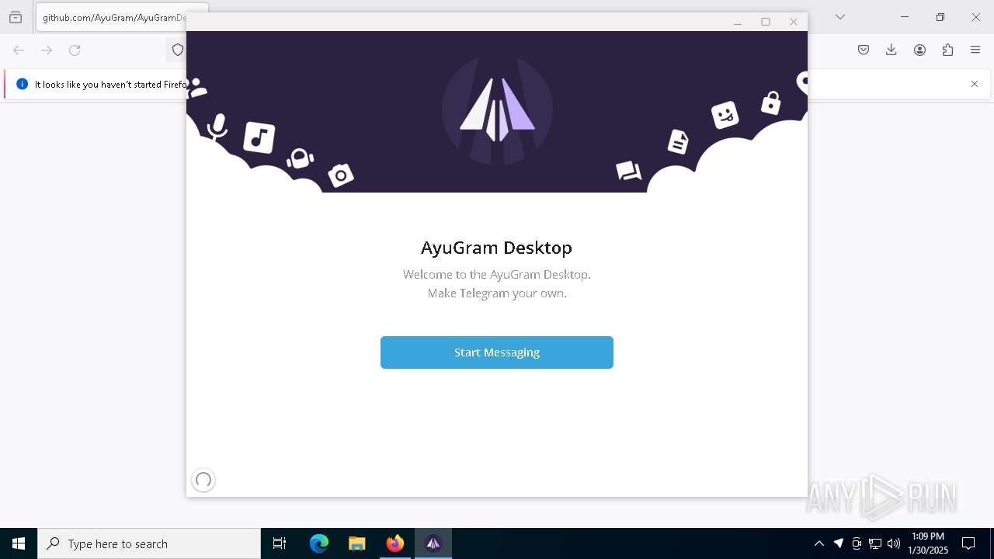Switch to Firefox on the taskbar

coord(394,543)
